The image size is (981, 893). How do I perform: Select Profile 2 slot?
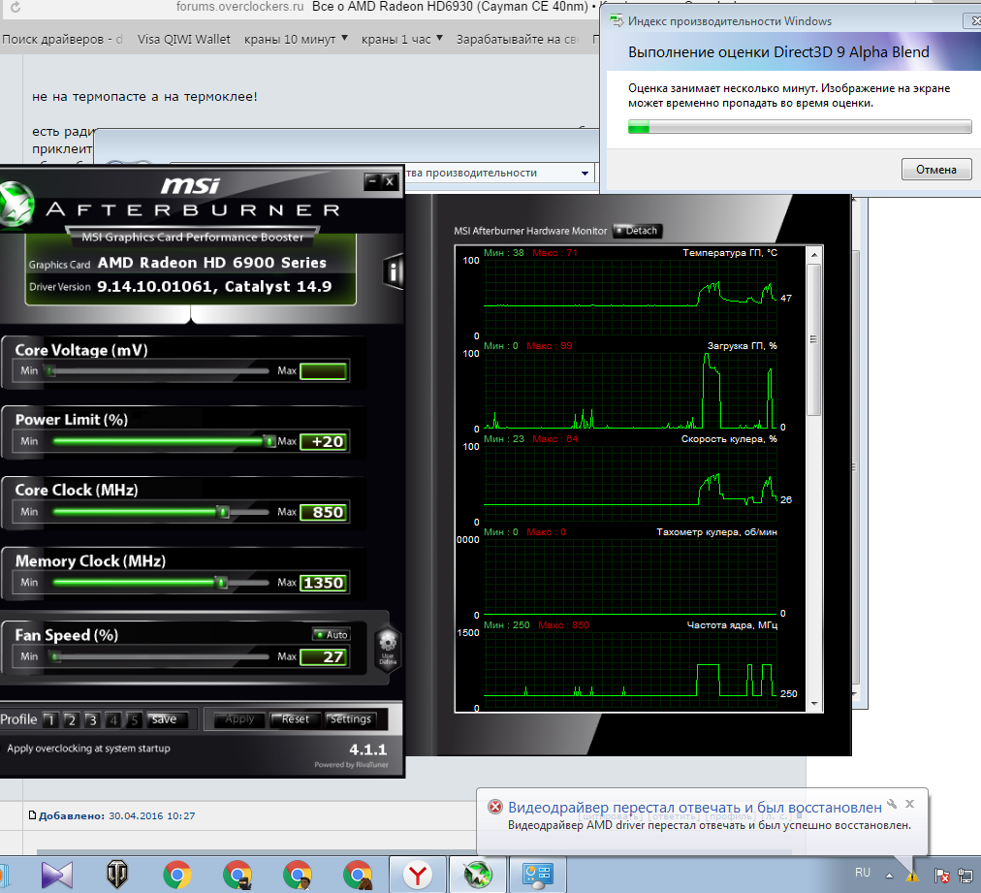[x=72, y=720]
